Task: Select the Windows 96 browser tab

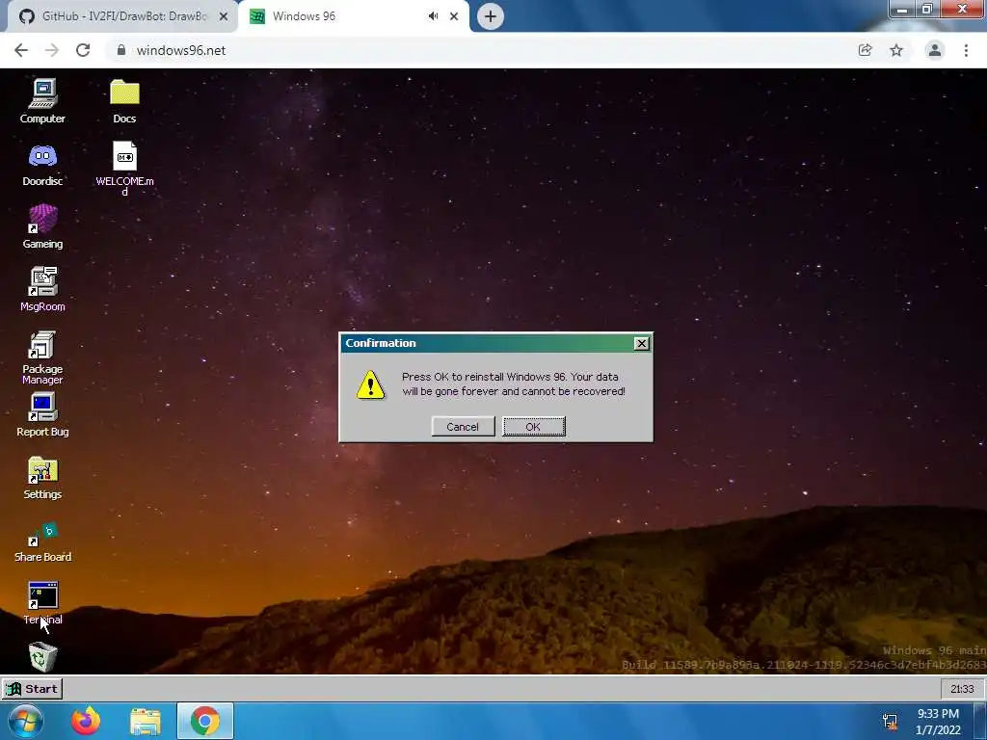Action: [x=353, y=16]
